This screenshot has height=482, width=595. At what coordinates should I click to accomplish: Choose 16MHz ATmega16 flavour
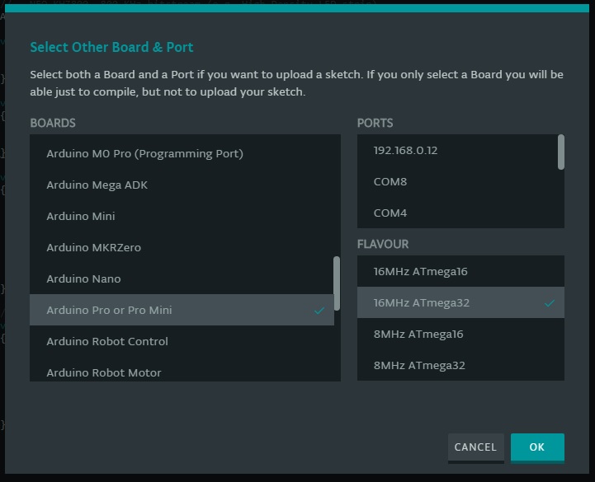[420, 271]
